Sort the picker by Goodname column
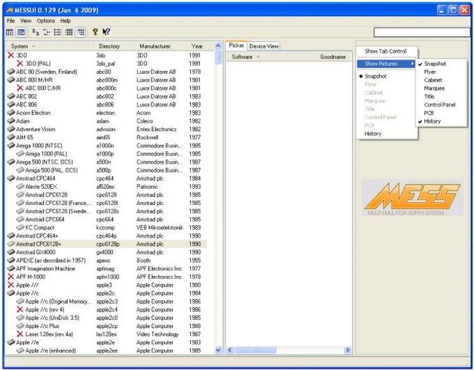Image resolution: width=474 pixels, height=370 pixels. [332, 57]
